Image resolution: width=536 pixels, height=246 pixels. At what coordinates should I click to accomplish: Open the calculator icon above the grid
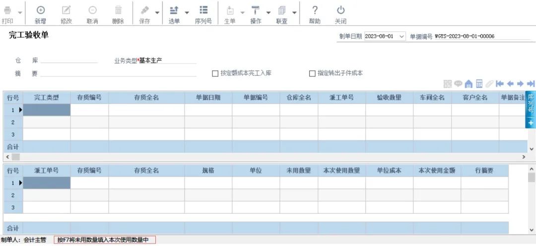coord(479,84)
